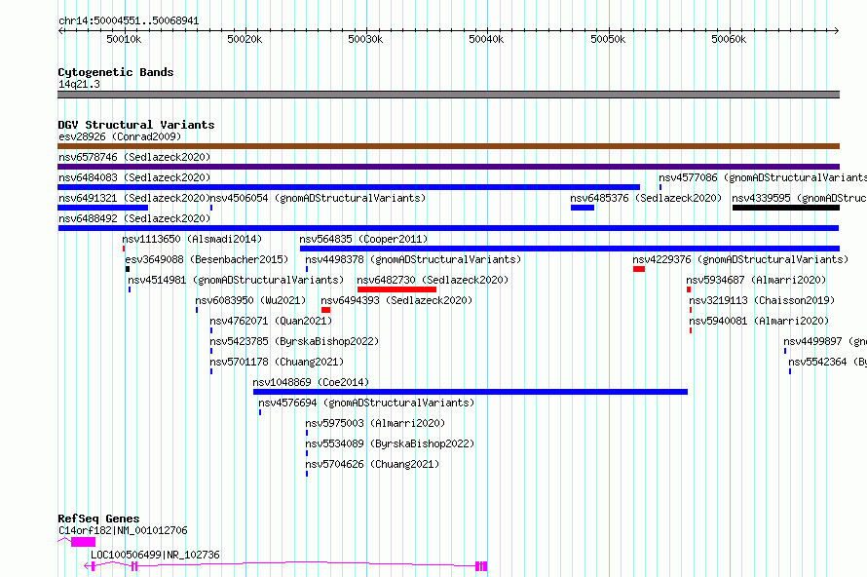Screen dimensions: 867x577
Task: Click the nsv5975003 (Almarri2020) label
Action: tap(375, 423)
